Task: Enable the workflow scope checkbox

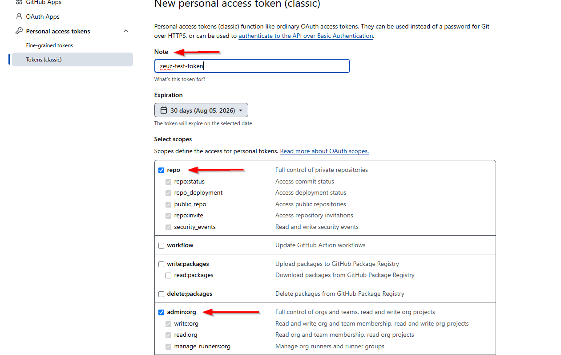Action: pos(161,245)
